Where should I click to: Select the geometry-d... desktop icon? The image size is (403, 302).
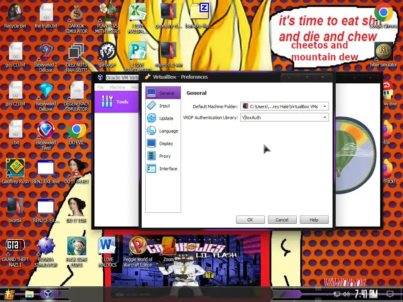[x=168, y=16]
